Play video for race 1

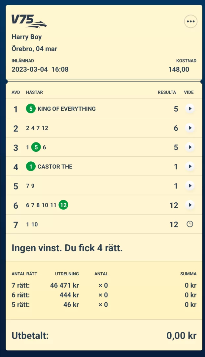190,109
